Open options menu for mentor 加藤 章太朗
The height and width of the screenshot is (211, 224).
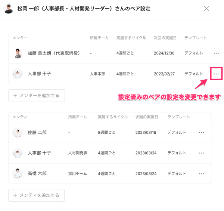pos(216,53)
